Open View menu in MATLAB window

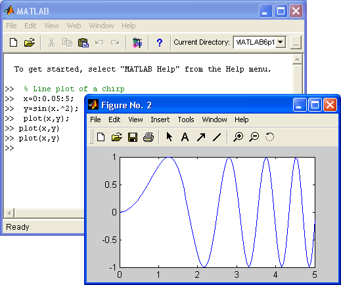(x=51, y=26)
